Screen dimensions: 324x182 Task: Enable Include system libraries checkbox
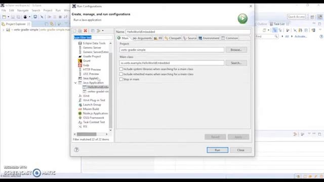[x=121, y=69]
